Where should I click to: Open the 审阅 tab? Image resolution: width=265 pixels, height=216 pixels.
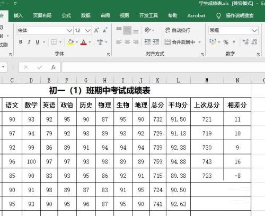coord(105,15)
